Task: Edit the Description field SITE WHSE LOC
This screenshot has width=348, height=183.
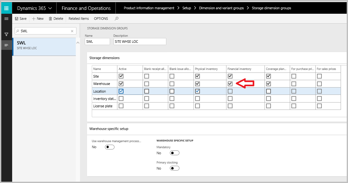Action: [140, 42]
